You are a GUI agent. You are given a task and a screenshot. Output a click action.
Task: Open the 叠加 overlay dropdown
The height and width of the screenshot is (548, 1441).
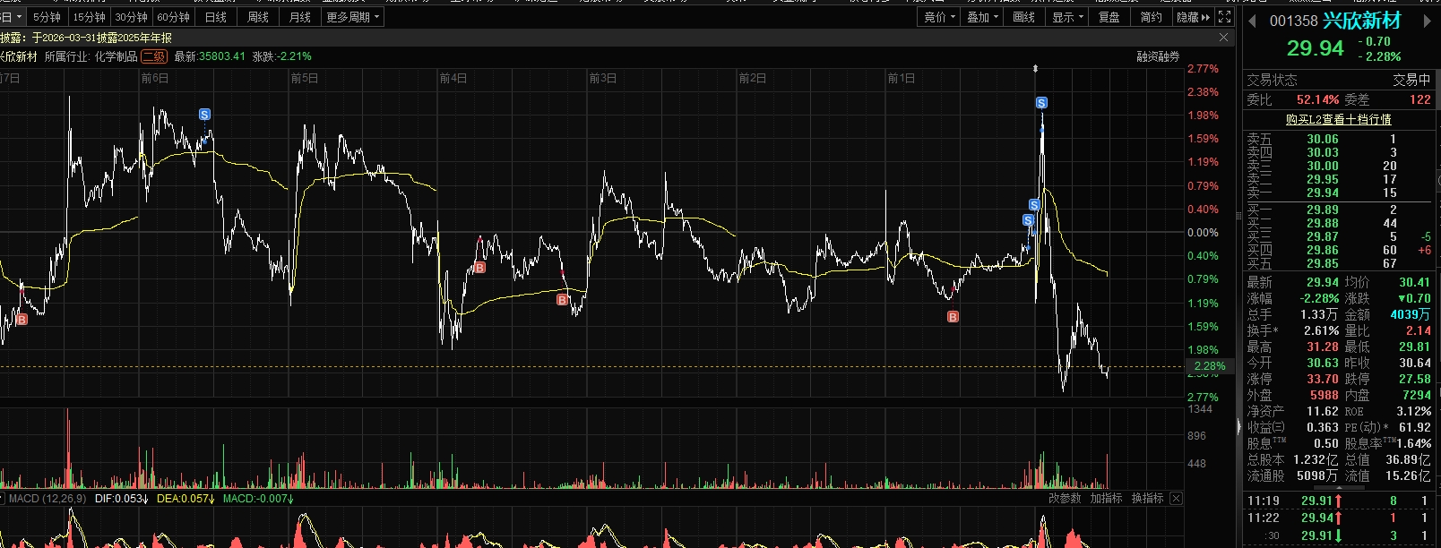coord(982,17)
